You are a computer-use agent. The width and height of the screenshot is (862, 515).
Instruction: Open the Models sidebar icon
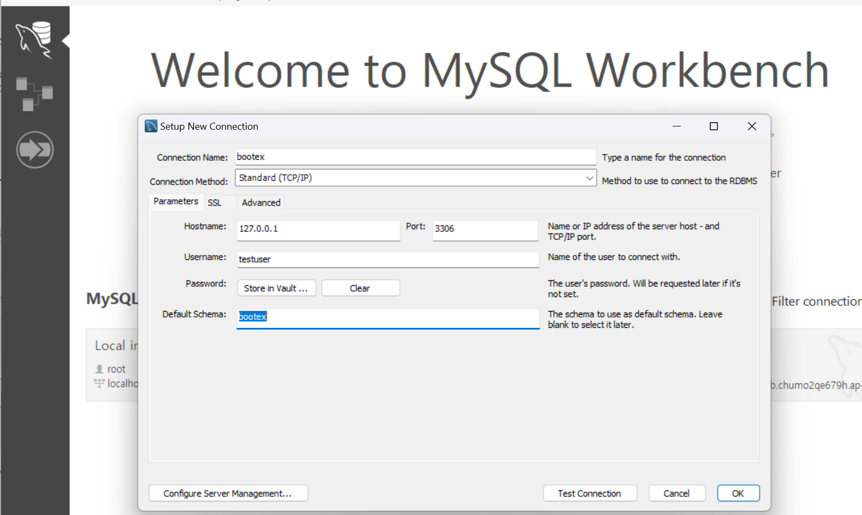point(34,94)
